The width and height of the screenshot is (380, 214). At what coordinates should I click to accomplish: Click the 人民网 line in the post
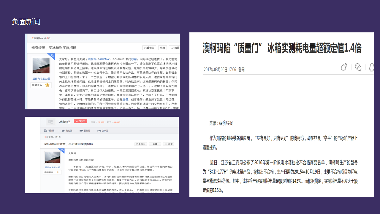72,153
